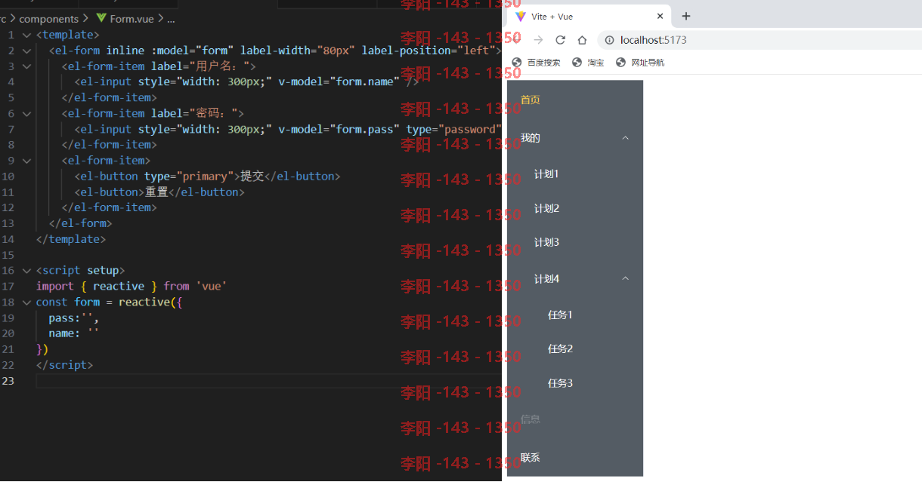
Task: Open the 网址导航 bookmark
Action: coord(640,63)
